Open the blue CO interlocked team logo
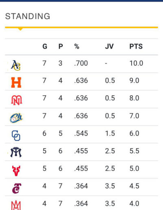 point(16,136)
